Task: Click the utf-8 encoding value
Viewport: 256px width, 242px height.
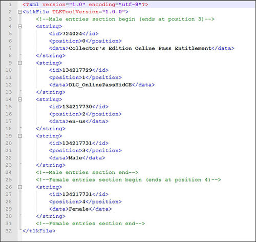Action: [x=130, y=5]
